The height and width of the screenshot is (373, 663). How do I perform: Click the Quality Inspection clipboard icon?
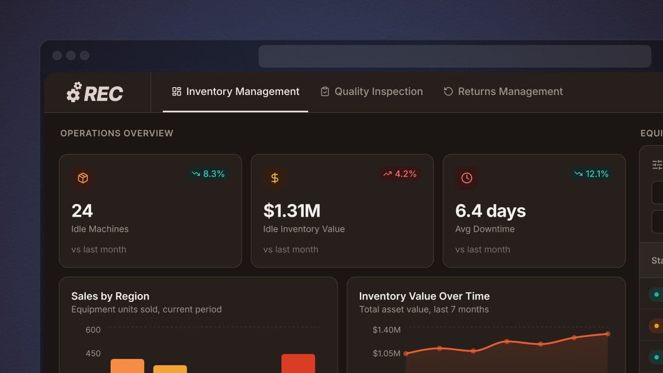[x=325, y=92]
